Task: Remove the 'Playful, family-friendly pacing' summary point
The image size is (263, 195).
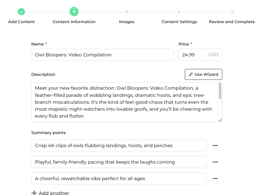Action: tap(215, 162)
